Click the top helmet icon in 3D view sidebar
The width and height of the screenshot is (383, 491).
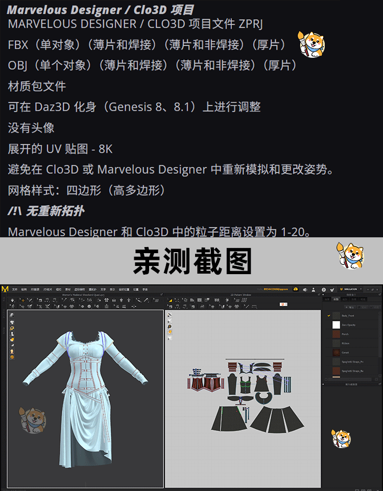pyautogui.click(x=12, y=315)
